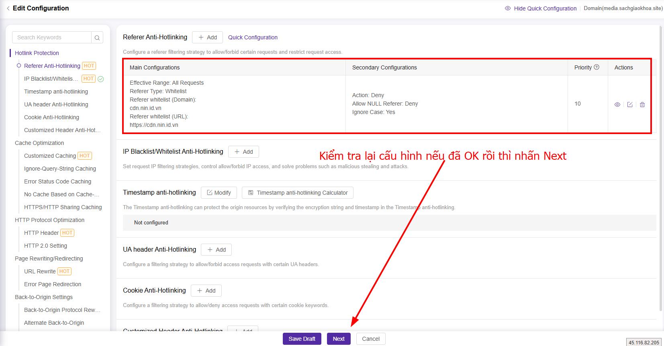Click the Search Keywords input field

(x=52, y=38)
